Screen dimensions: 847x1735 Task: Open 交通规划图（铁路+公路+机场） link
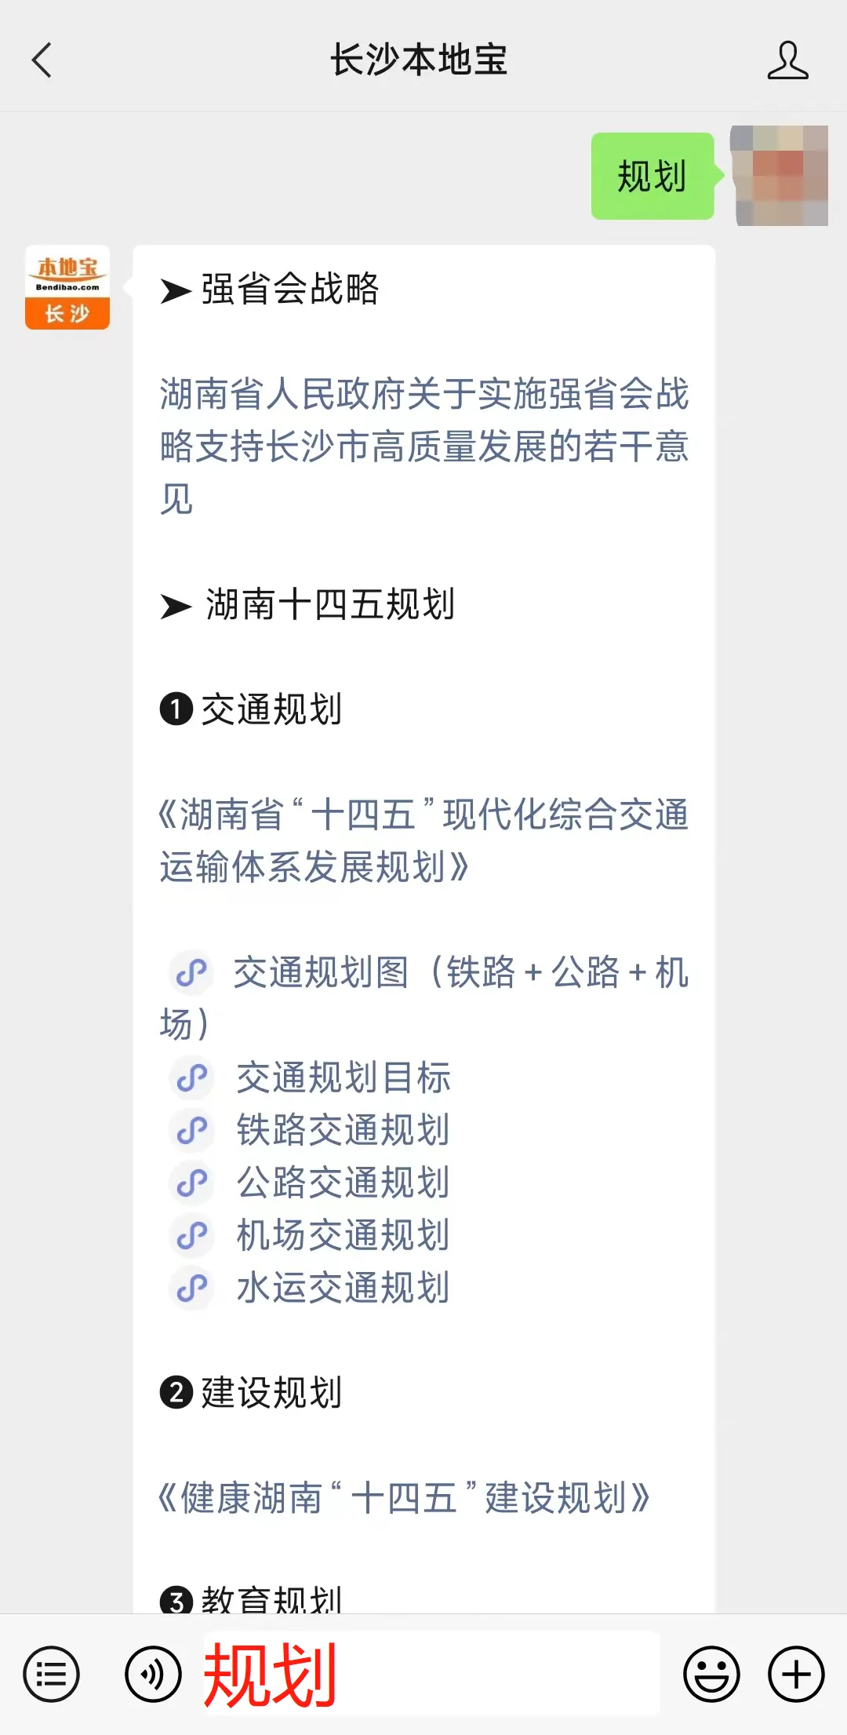(x=423, y=998)
